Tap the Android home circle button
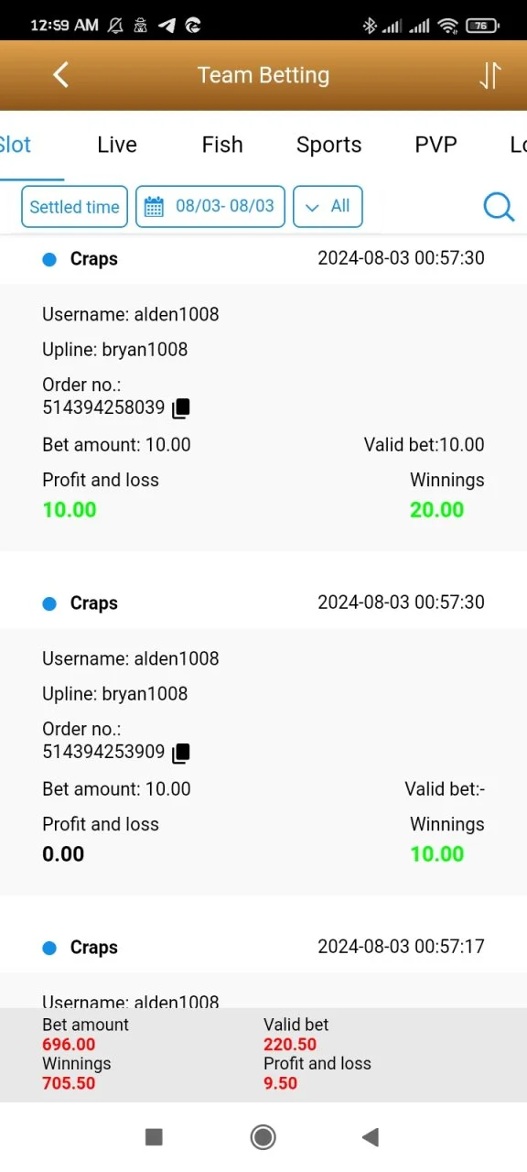Image resolution: width=527 pixels, height=1172 pixels. click(x=263, y=1137)
